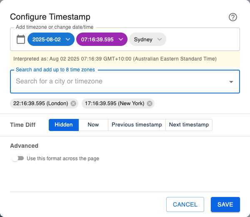Viewport: 250px width, 217px height.
Task: Open the 07:16:39.595 time dropdown
Action: [x=102, y=39]
